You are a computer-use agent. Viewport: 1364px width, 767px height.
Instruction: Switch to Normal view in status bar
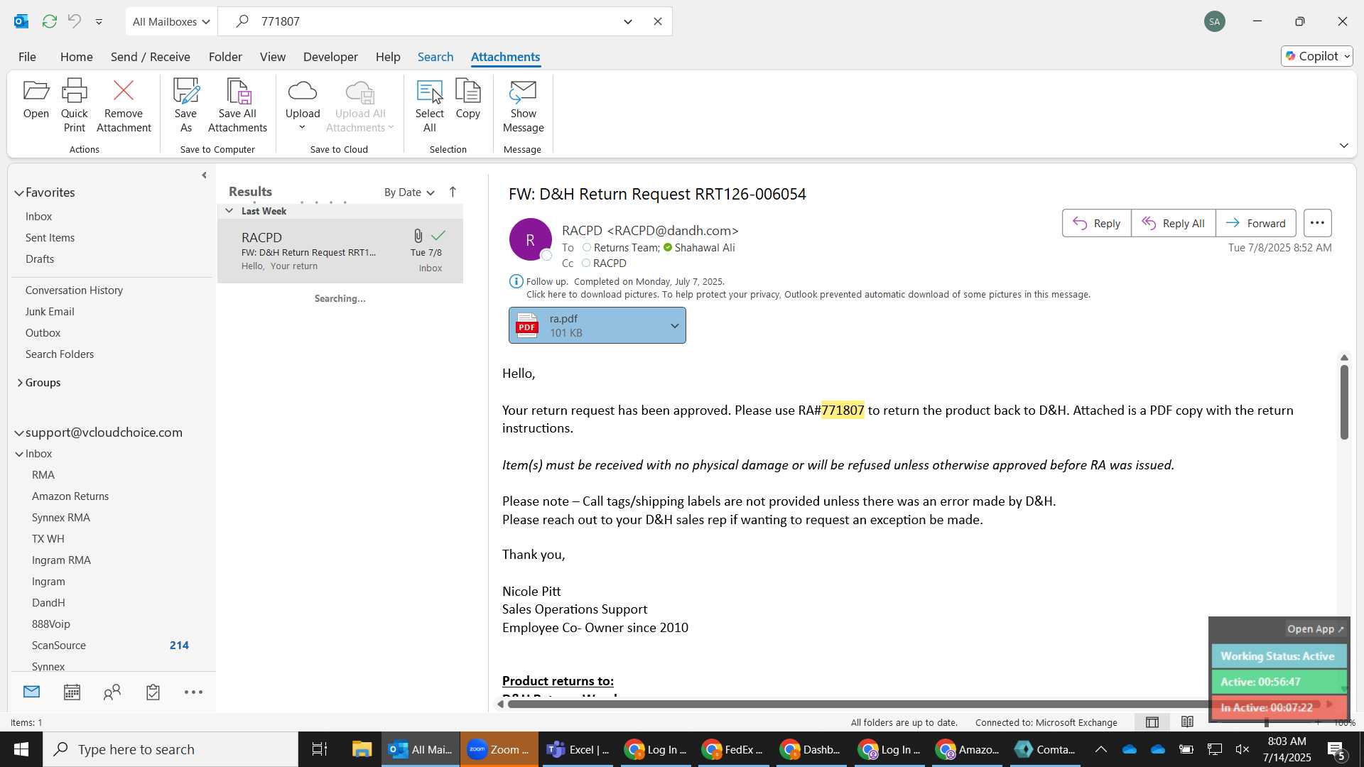[x=1152, y=722]
